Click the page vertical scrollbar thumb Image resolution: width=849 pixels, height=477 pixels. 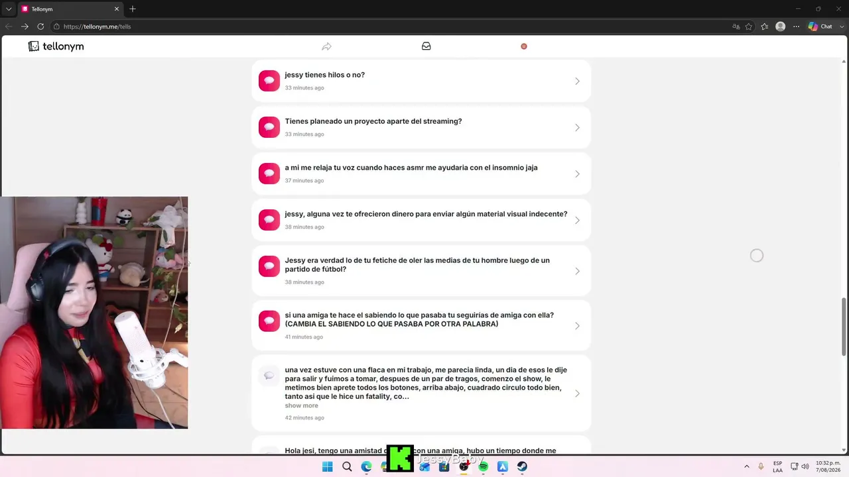click(x=844, y=327)
